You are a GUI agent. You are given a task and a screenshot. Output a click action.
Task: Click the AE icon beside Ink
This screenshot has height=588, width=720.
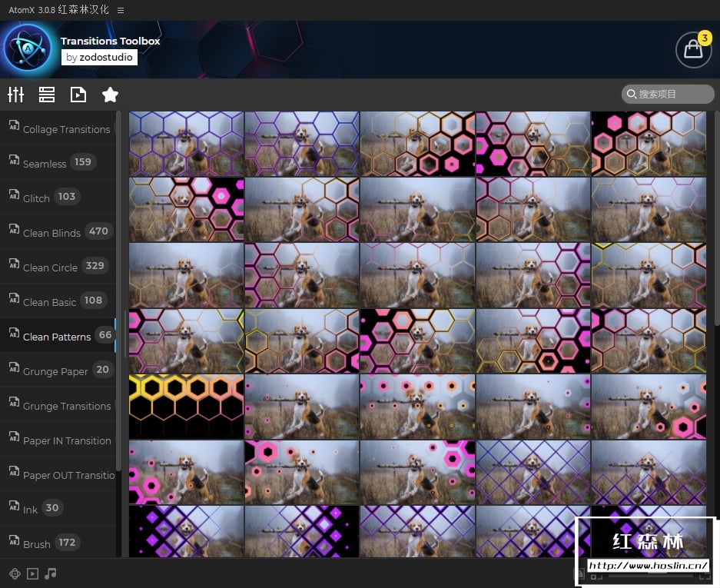[15, 506]
